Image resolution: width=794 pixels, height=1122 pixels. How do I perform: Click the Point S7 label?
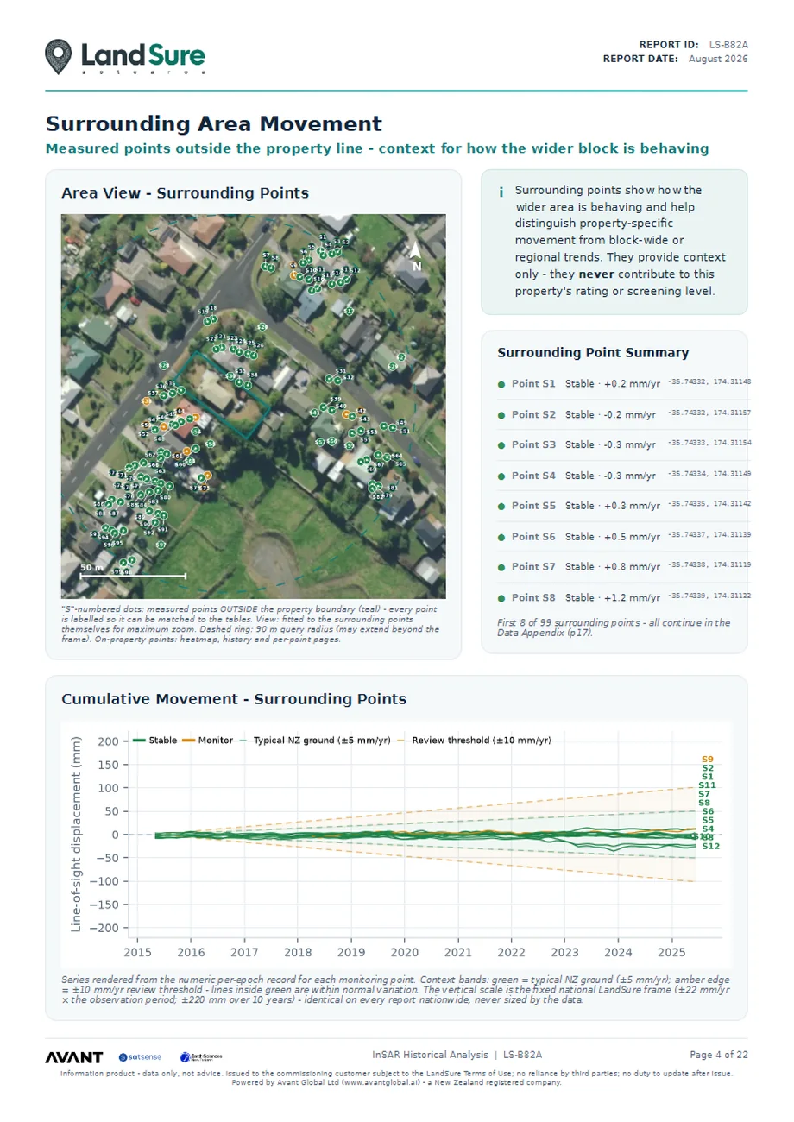[533, 568]
